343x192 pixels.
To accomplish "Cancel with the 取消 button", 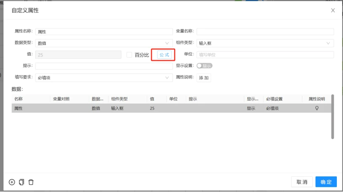I will coord(302,182).
